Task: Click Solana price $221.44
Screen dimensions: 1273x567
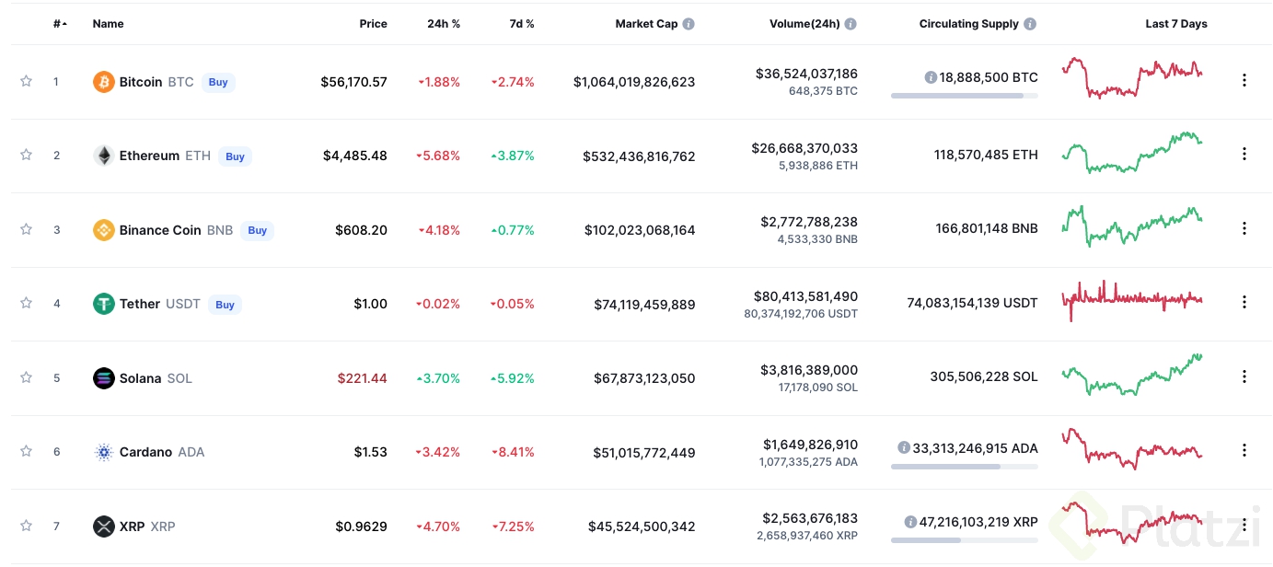Action: pos(362,378)
